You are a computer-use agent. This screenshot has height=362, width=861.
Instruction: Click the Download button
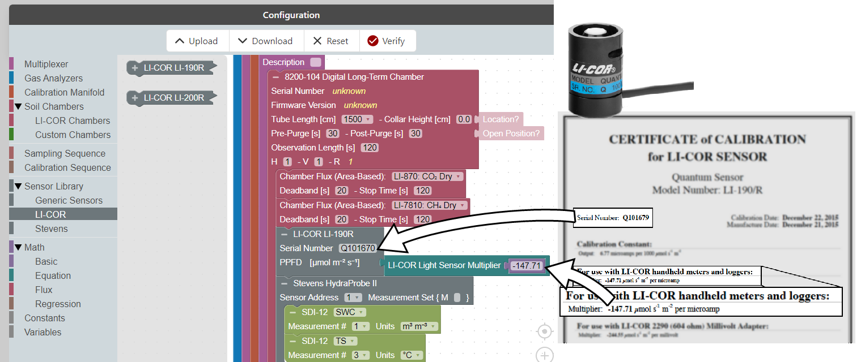pos(266,41)
